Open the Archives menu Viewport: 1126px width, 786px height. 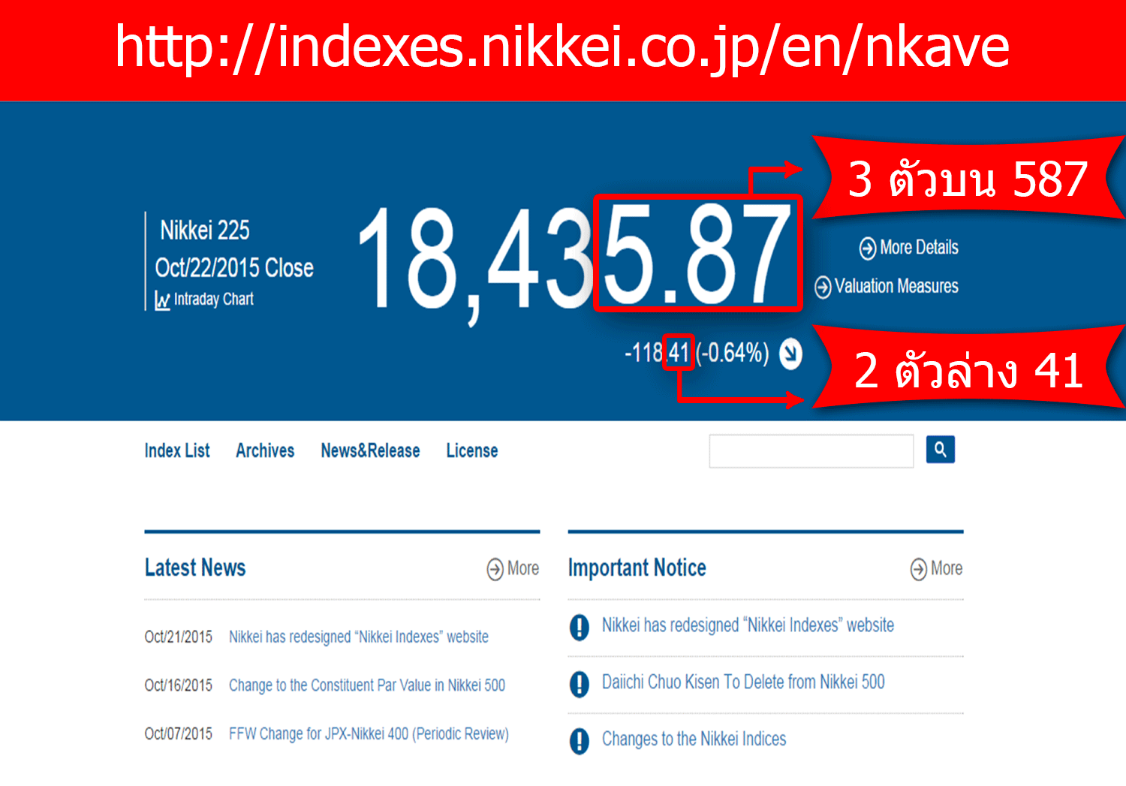tap(265, 450)
